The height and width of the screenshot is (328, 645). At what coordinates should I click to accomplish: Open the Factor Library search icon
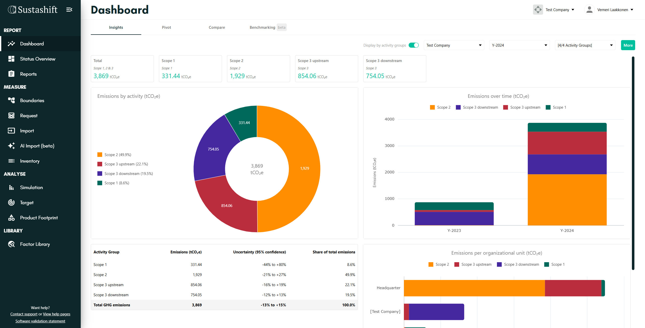coord(11,244)
